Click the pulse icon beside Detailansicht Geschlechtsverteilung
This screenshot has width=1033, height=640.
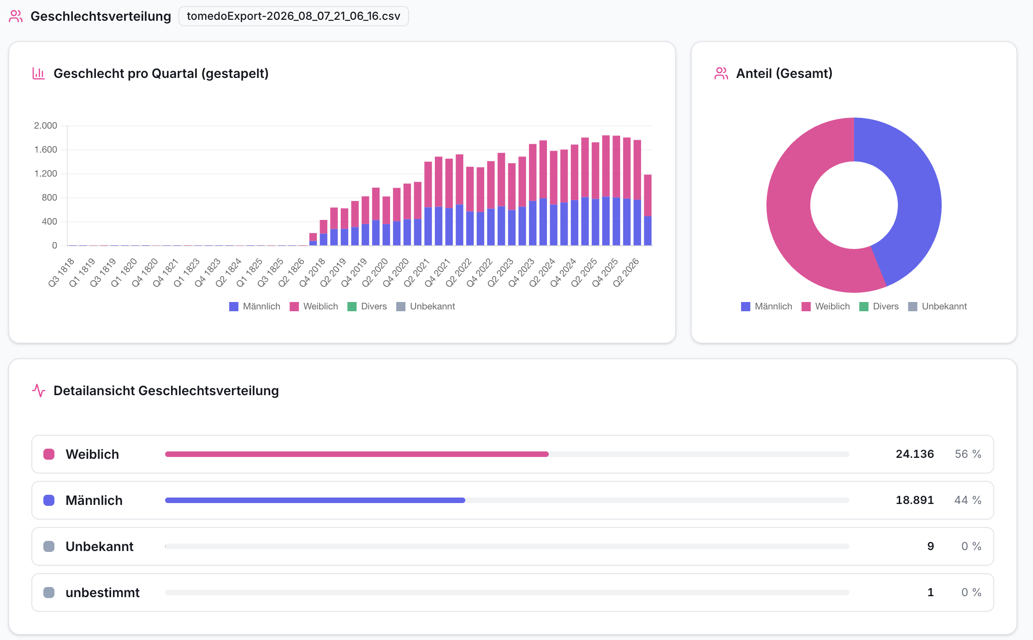[x=39, y=391]
